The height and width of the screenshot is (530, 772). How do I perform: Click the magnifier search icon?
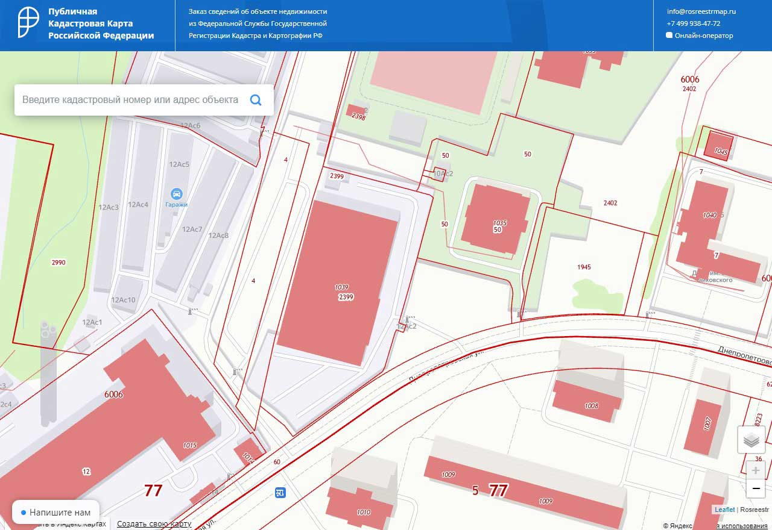(x=256, y=100)
